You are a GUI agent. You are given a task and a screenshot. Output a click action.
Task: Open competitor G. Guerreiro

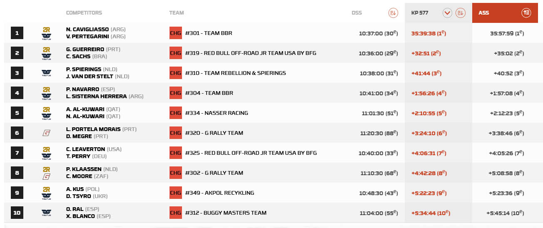point(85,50)
